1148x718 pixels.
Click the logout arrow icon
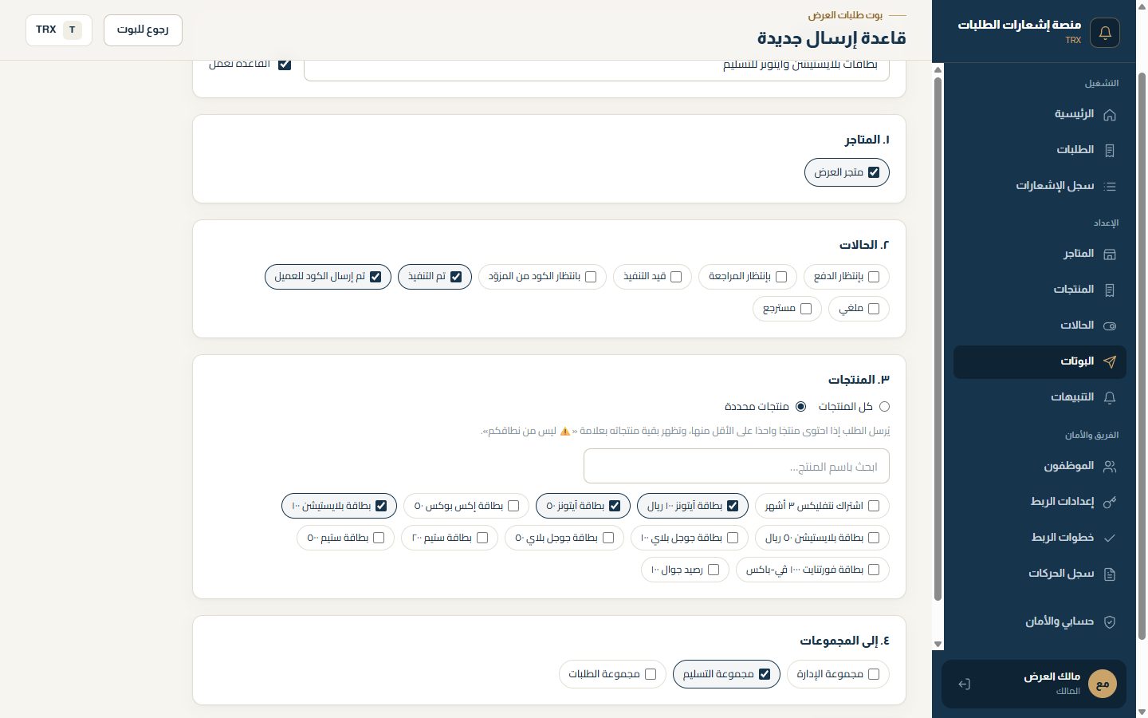(x=964, y=684)
